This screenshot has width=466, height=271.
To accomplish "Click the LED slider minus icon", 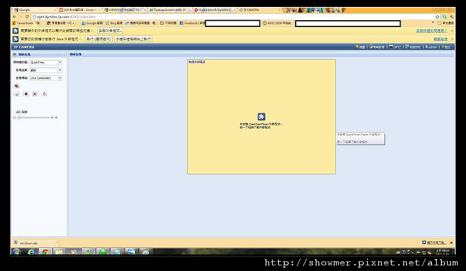I will pos(15,117).
